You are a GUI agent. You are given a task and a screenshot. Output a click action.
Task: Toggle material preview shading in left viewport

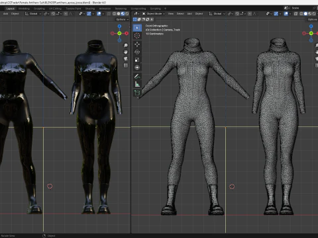point(123,14)
